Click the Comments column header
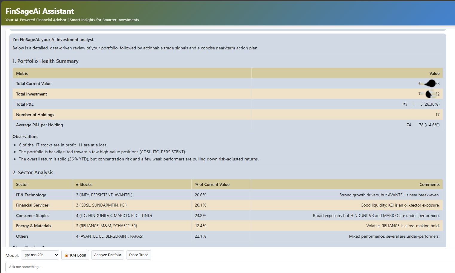455x273 pixels. (429, 185)
